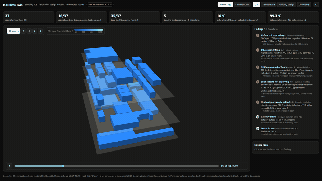Viewport: 322px width, 181px height.
Task: Click the Indeklima Twin title
Action: click(x=13, y=5)
